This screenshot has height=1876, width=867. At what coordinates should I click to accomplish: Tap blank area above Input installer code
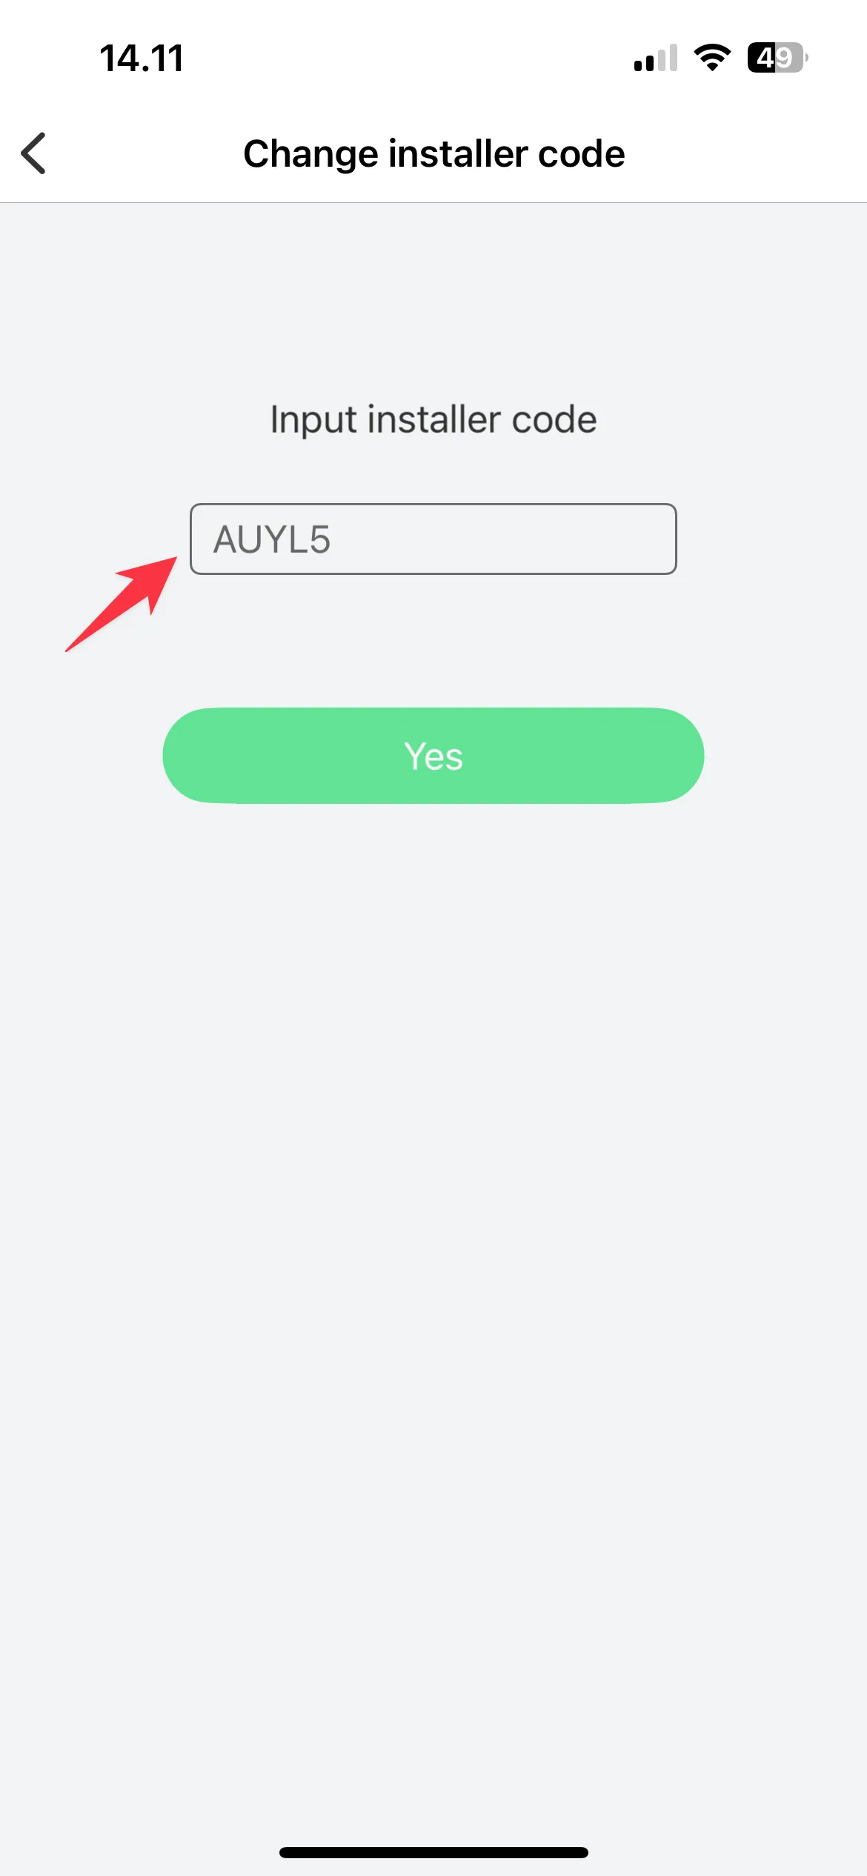point(433,296)
